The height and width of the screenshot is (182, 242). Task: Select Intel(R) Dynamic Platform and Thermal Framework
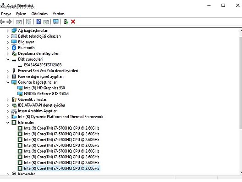(60, 117)
